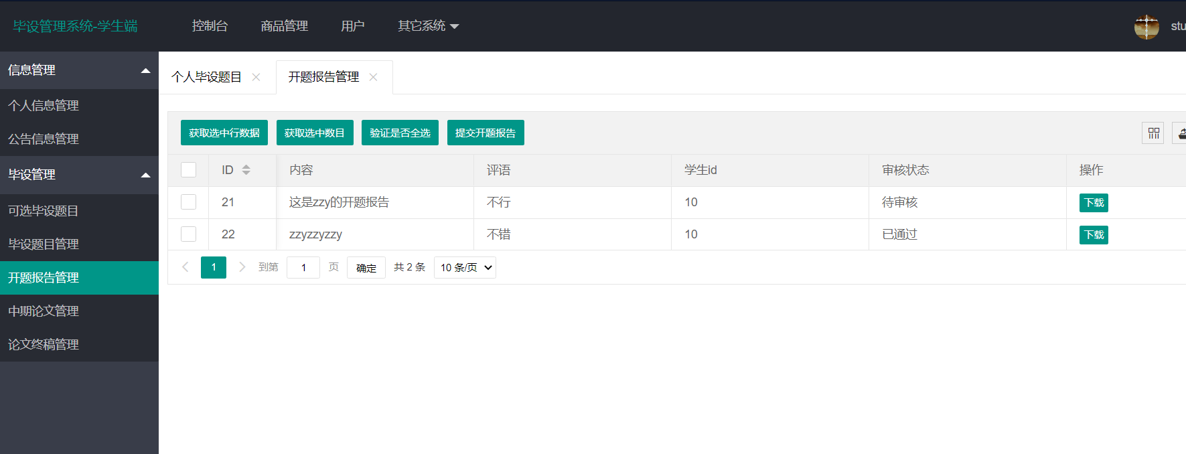Image resolution: width=1186 pixels, height=454 pixels.
Task: Open the 10 条/页 page size dropdown
Action: point(465,267)
